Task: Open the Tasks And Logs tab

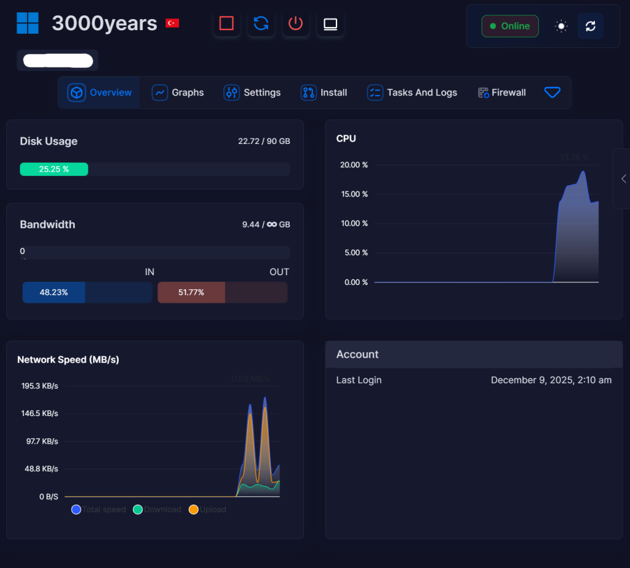Action: [412, 92]
